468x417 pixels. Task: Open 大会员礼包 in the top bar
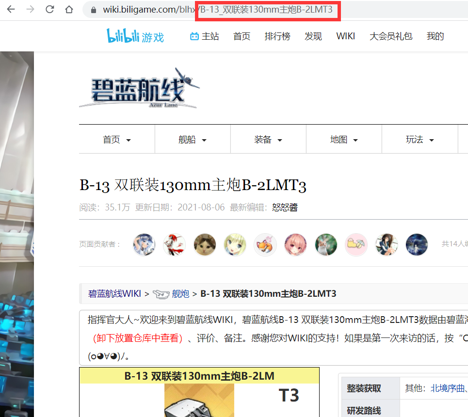pyautogui.click(x=391, y=36)
